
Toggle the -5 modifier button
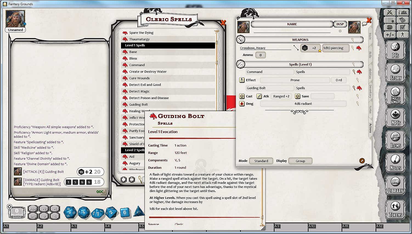coord(55,216)
